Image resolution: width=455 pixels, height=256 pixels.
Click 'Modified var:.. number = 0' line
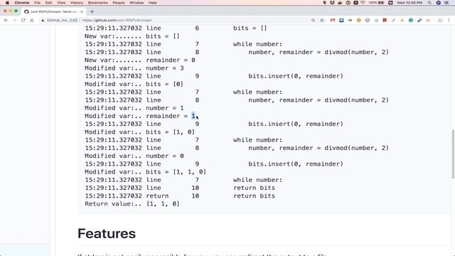click(134, 156)
